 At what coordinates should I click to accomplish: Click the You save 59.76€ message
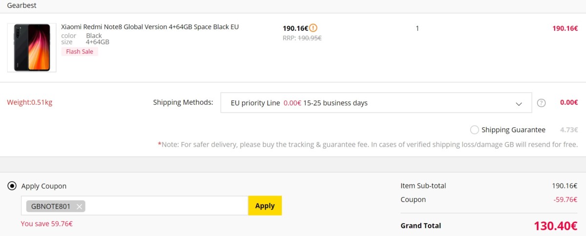click(x=47, y=224)
